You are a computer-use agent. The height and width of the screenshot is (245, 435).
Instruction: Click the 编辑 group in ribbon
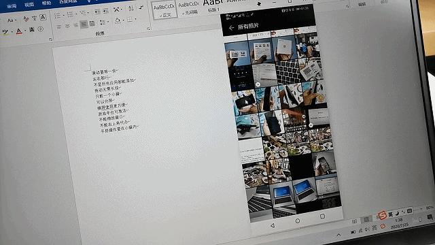(362, 4)
